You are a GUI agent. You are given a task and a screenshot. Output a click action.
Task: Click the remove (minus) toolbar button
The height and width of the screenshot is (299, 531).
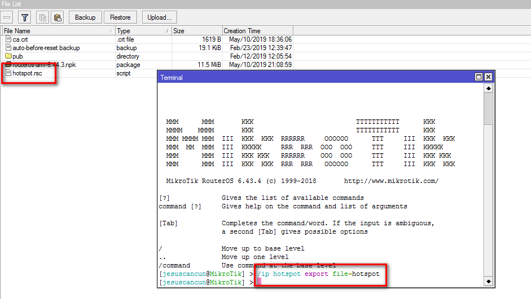[x=7, y=17]
